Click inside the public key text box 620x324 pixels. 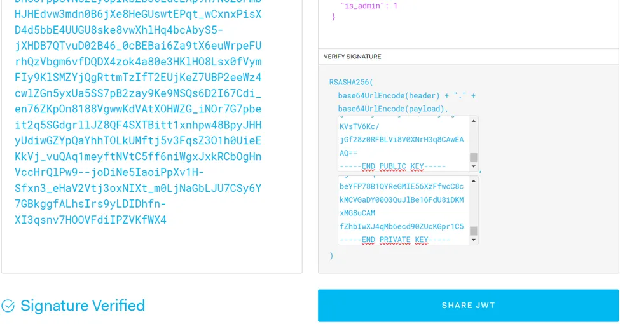(x=401, y=140)
